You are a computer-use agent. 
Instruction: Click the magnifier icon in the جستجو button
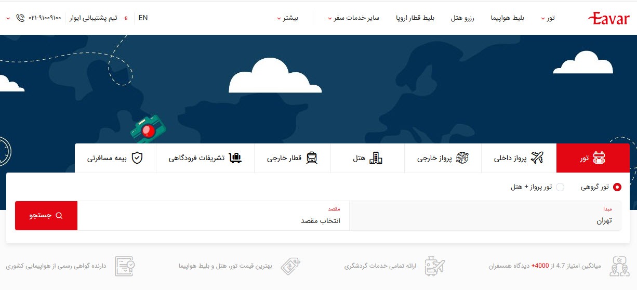pyautogui.click(x=59, y=216)
